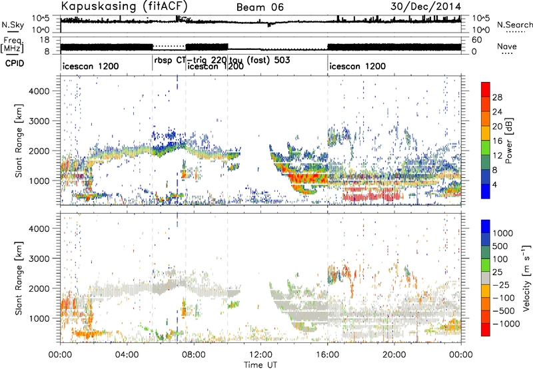The height and width of the screenshot is (369, 533).
Task: Click the frequency axis value 18
Action: click(45, 40)
